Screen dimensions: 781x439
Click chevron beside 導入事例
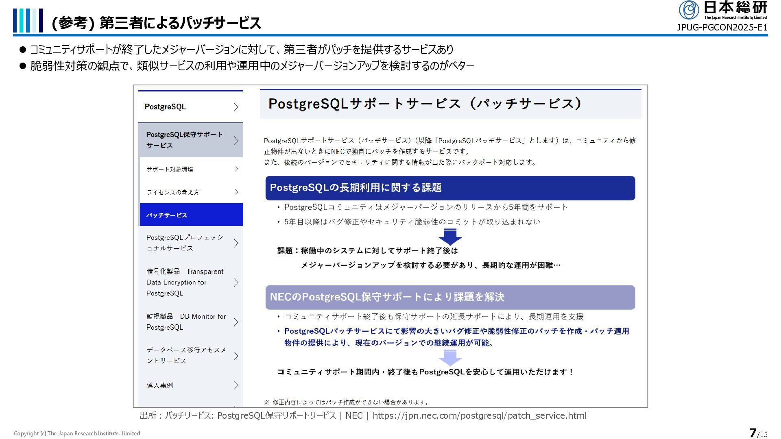[x=236, y=385]
